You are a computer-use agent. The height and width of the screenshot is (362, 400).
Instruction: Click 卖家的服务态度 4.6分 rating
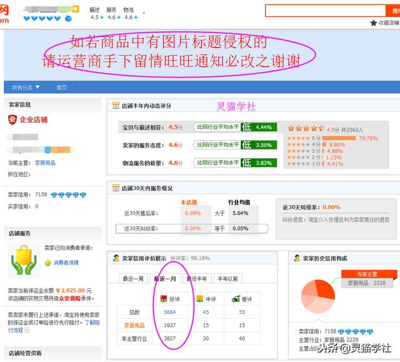click(x=175, y=145)
